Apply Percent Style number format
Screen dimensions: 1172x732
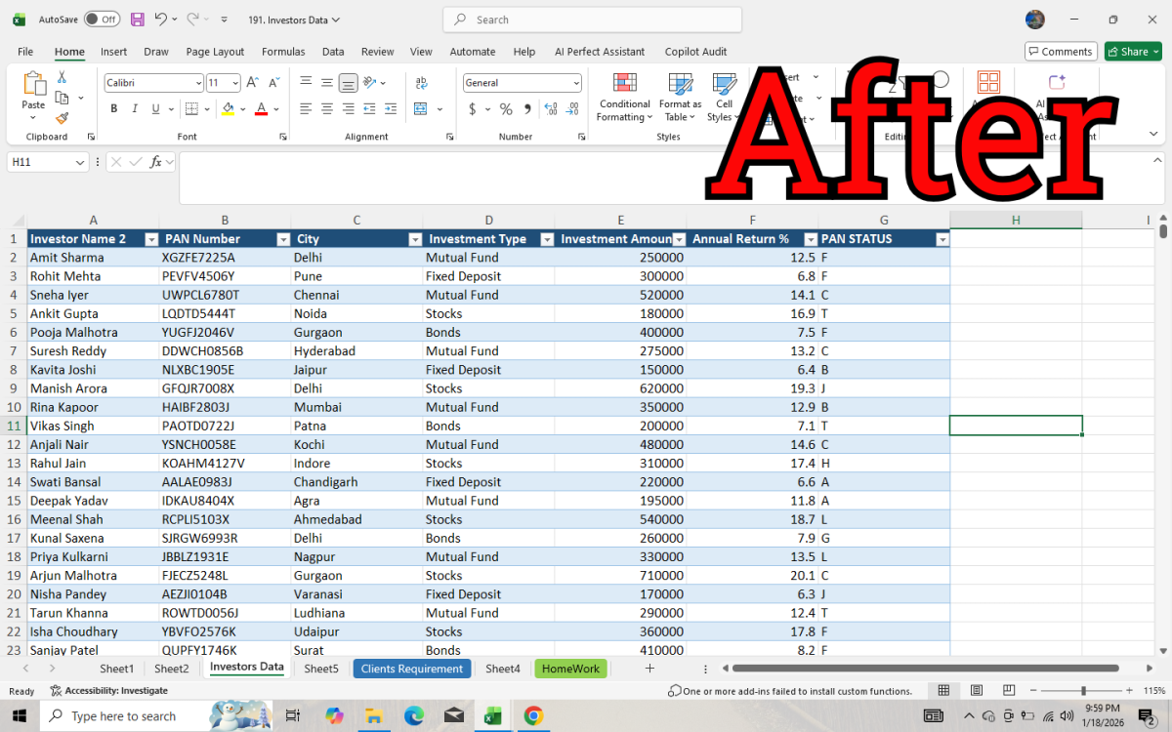pos(506,109)
